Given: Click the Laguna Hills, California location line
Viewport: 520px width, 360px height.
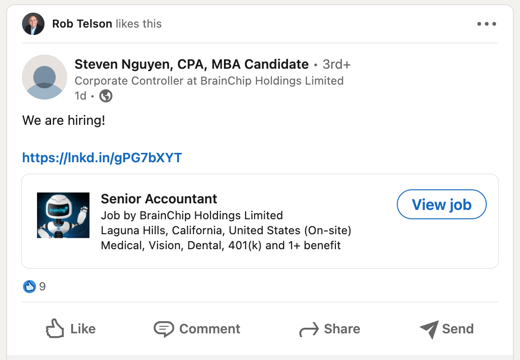Looking at the screenshot, I should [226, 230].
